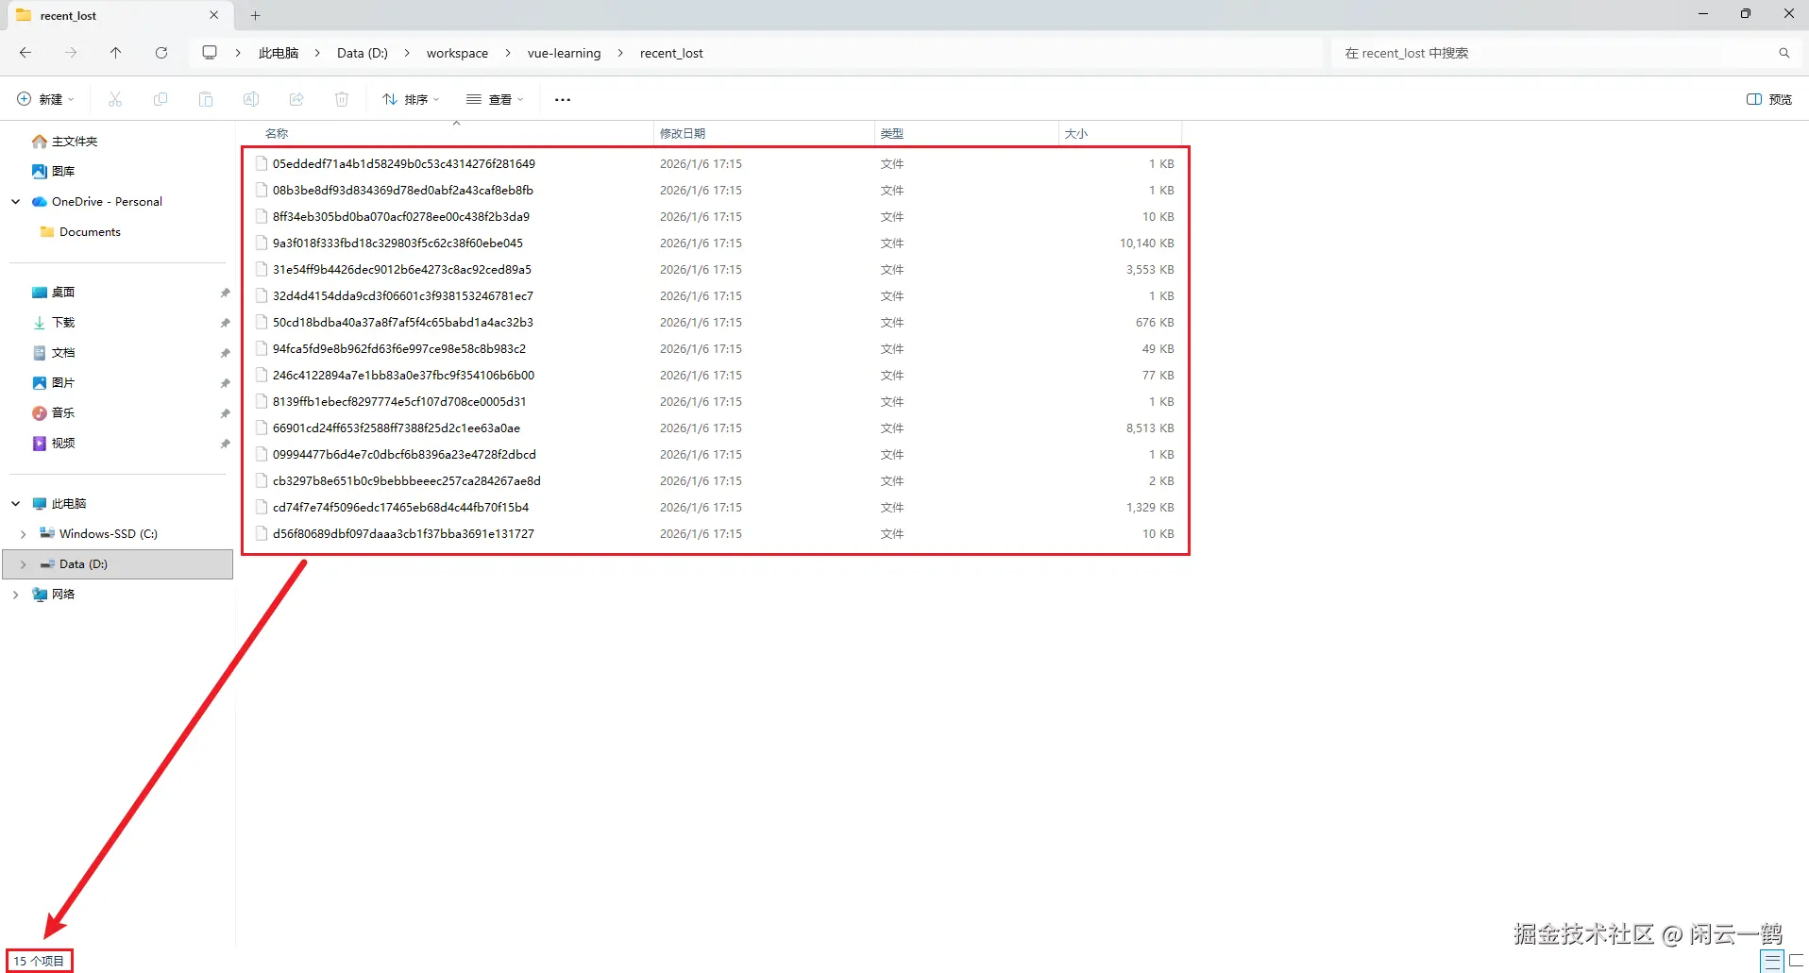Click recent_lost in the address breadcrumb

[671, 53]
